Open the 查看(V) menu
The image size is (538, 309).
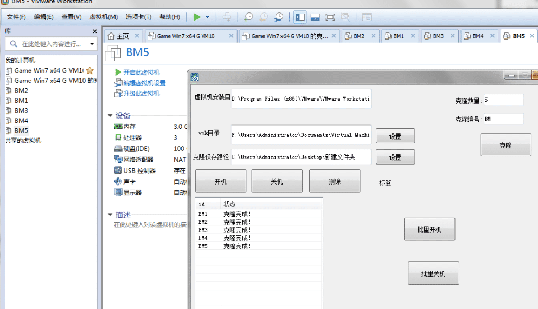tap(72, 17)
